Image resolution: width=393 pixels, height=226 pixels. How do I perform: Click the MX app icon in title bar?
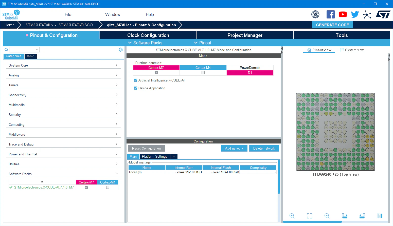pos(4,4)
